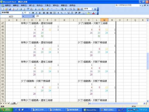Open the first menu in menu bar
The width and height of the screenshot is (149, 112).
[8, 5]
